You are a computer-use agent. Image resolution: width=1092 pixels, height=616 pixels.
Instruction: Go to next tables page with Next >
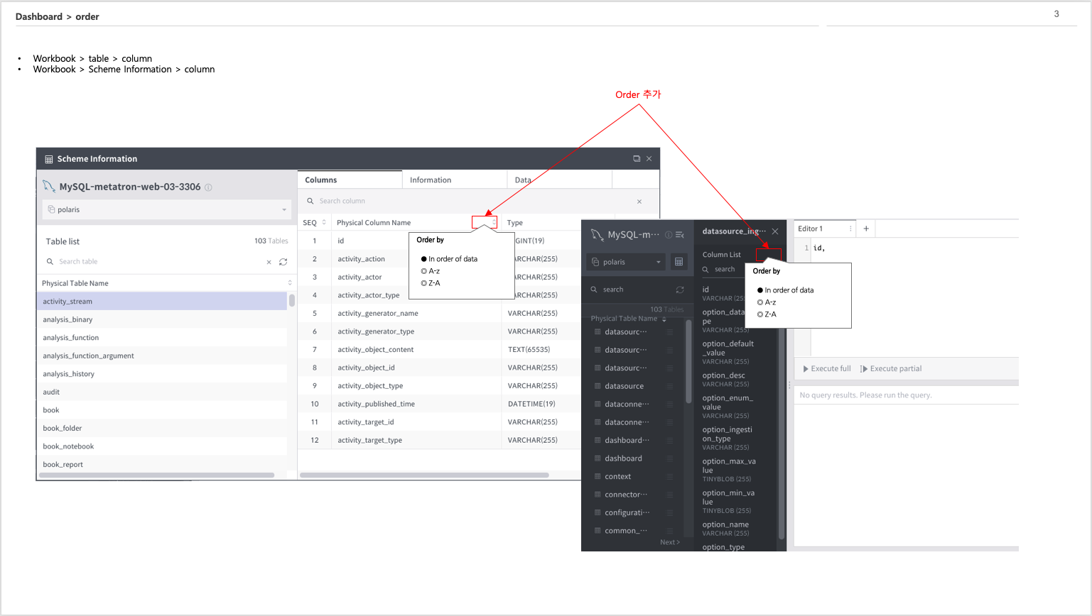click(x=670, y=542)
